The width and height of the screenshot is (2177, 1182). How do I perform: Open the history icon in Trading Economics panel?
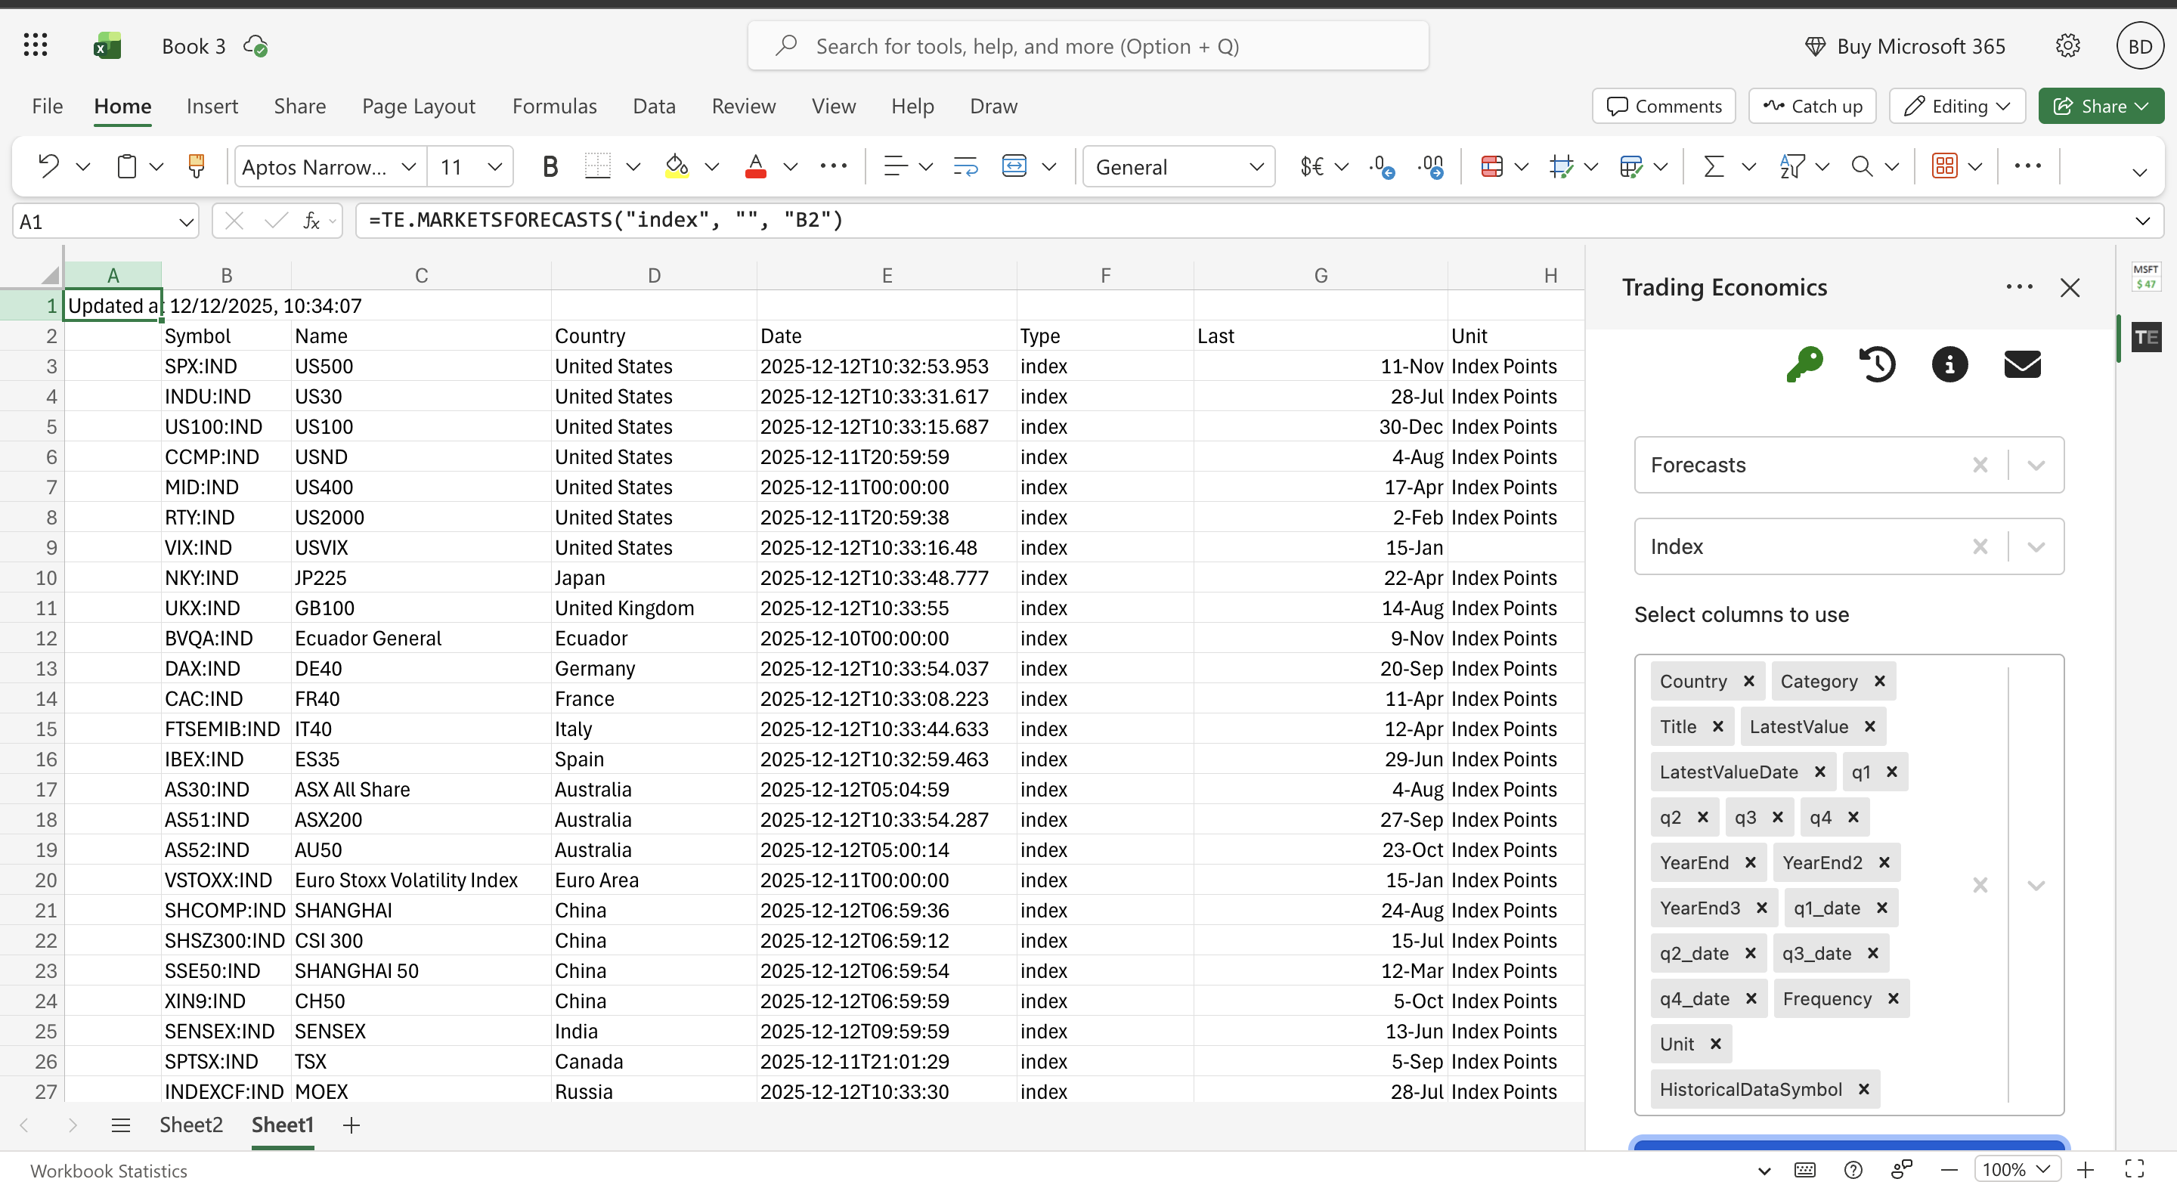click(x=1878, y=364)
